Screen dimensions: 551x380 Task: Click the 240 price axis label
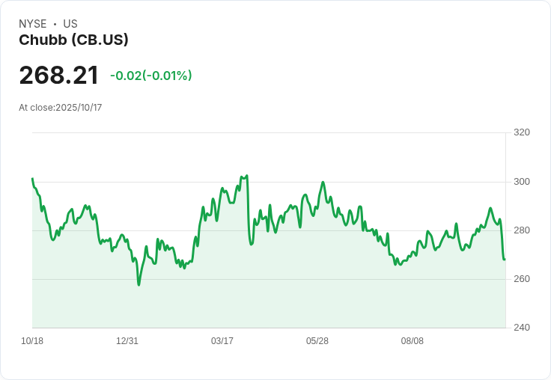pos(522,328)
